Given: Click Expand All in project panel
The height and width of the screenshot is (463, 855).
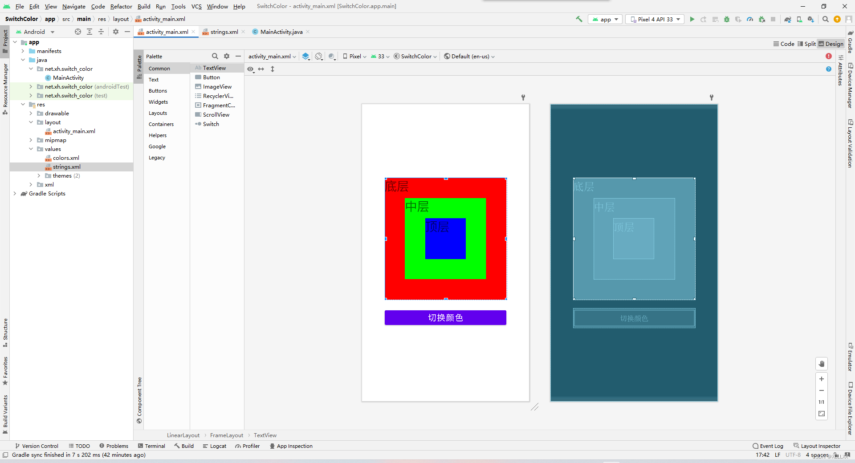Looking at the screenshot, I should (90, 32).
